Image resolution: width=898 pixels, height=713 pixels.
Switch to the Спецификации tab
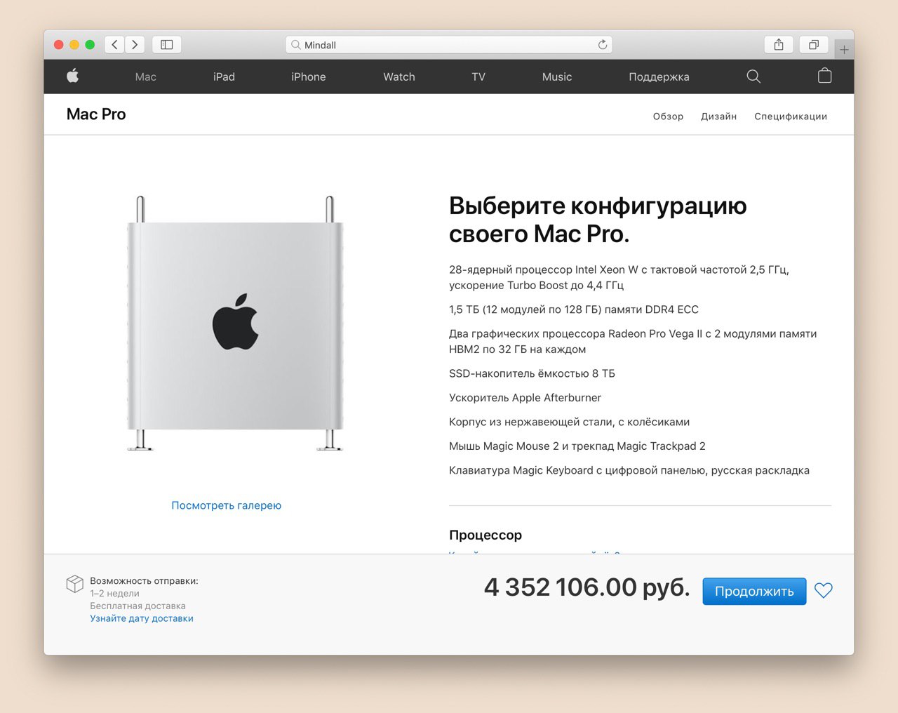(791, 116)
